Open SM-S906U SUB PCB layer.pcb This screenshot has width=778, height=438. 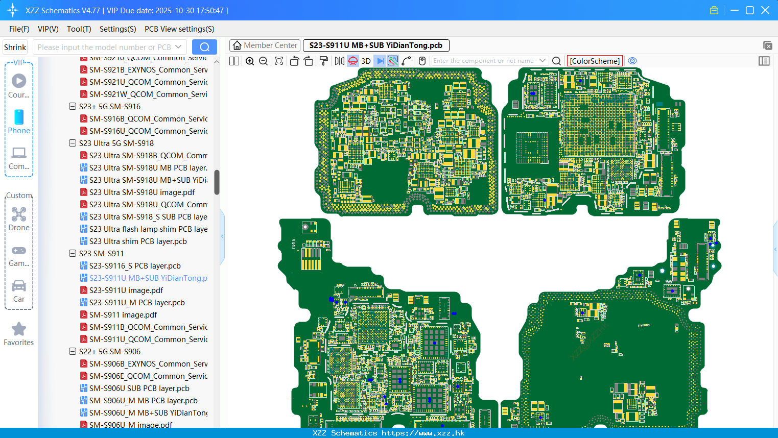[x=139, y=388]
